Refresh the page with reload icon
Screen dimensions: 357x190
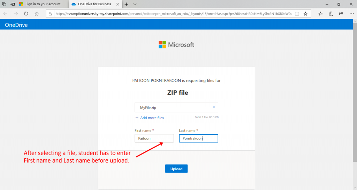pos(26,14)
